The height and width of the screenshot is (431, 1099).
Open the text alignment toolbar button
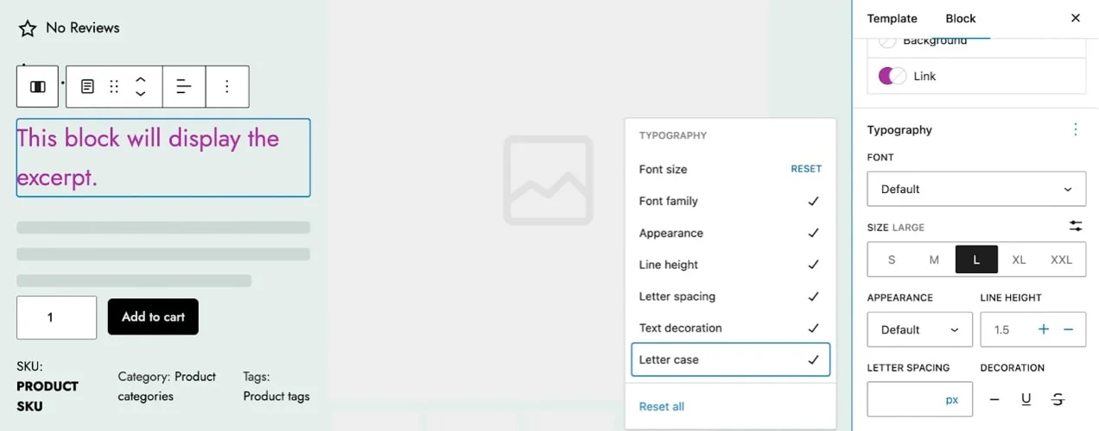click(184, 86)
